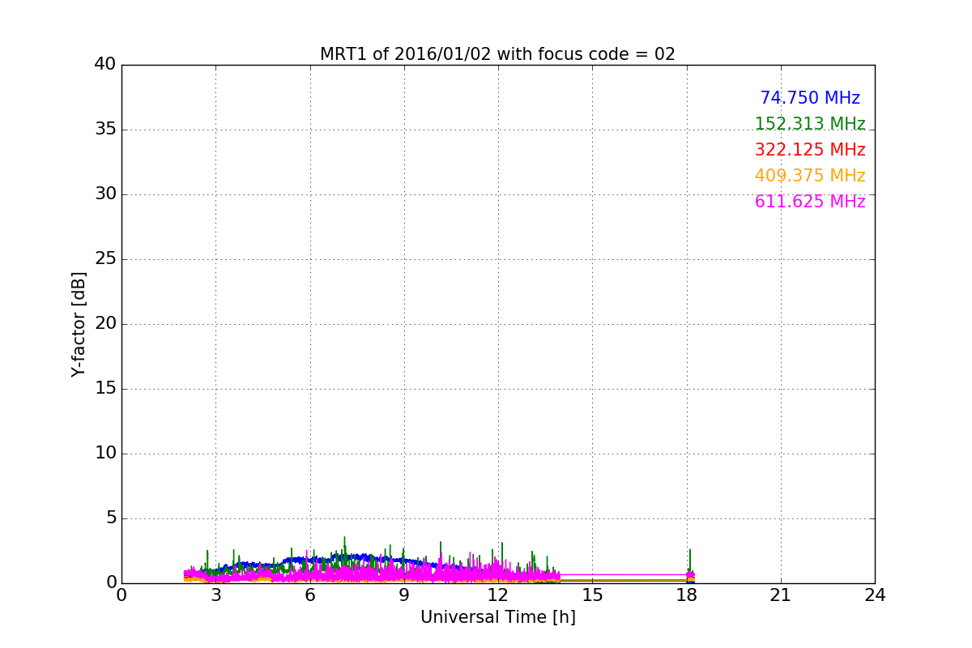
Task: Click the x-axis tick label 3
Action: 215,595
